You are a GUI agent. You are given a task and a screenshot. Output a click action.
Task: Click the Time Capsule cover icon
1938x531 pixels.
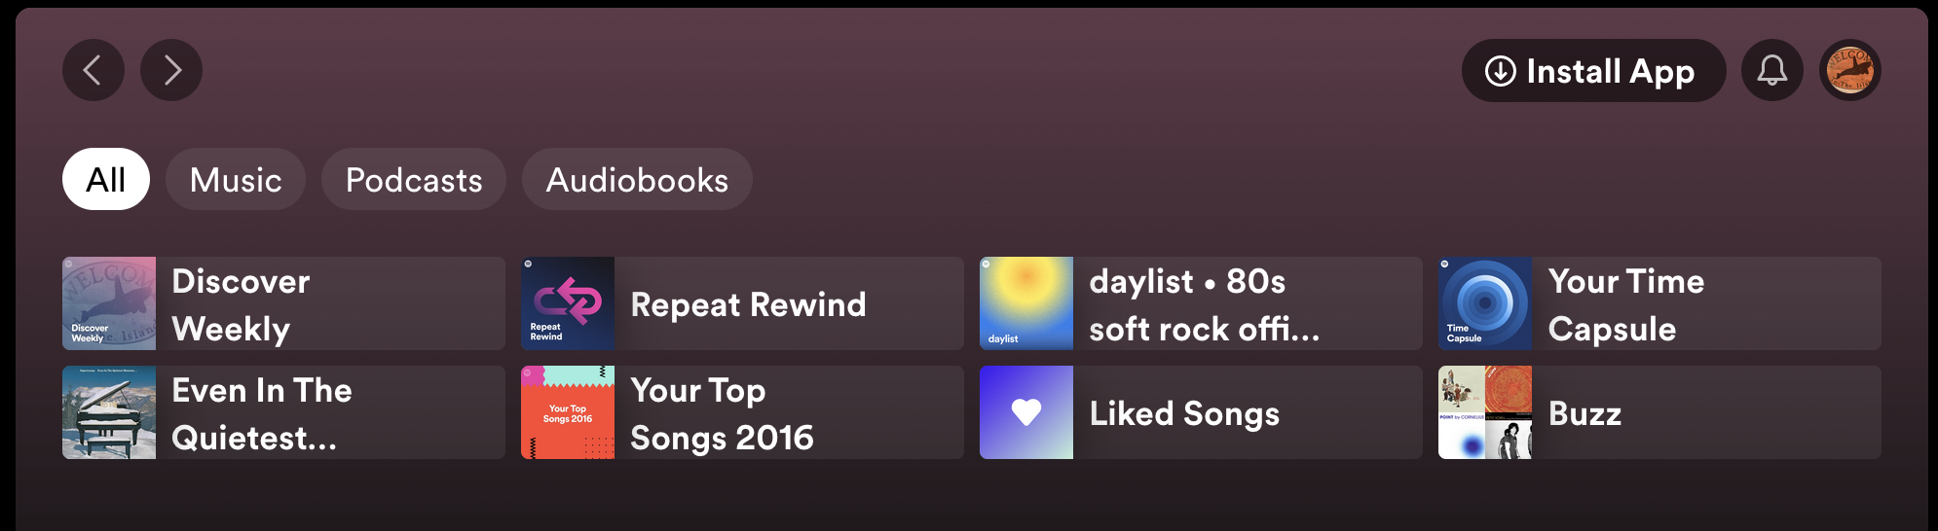[1485, 303]
